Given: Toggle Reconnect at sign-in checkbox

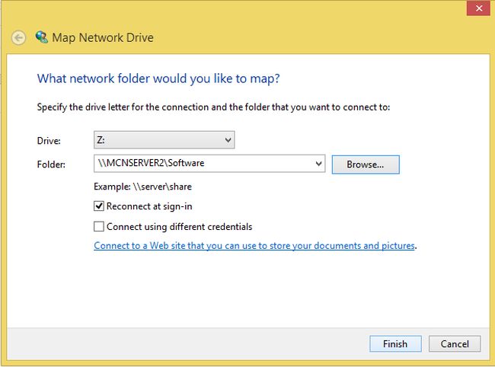Looking at the screenshot, I should click(x=99, y=206).
